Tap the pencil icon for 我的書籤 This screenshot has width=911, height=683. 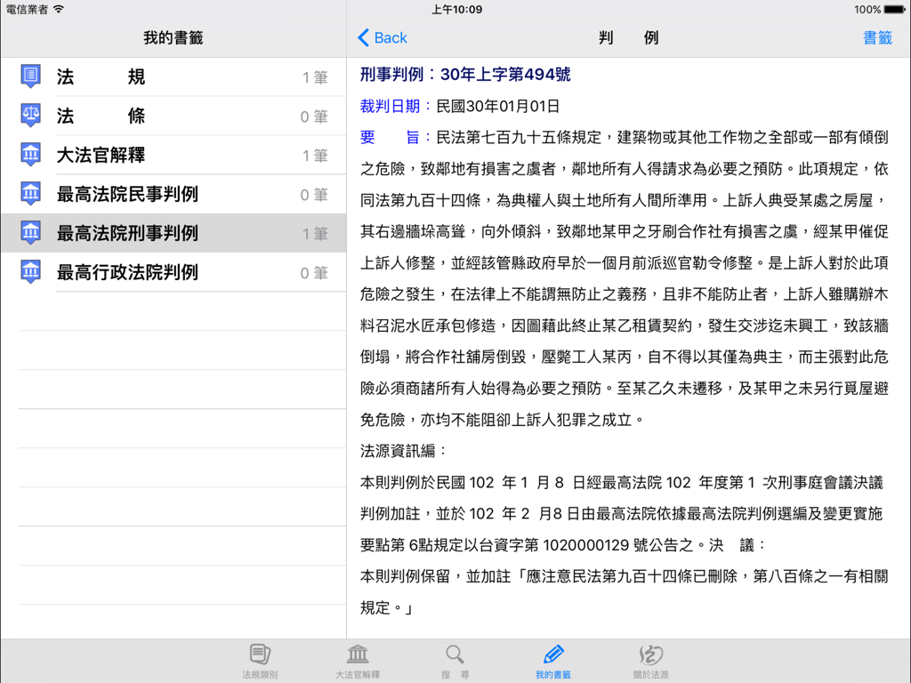click(x=552, y=654)
